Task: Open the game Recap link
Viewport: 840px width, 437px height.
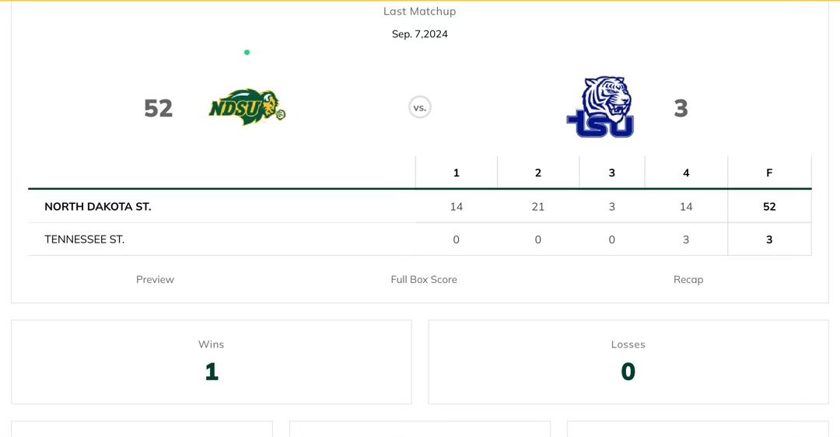Action: [x=688, y=280]
